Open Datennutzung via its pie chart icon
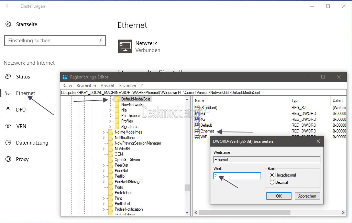Screen dimensions: 352x223 pos(8,142)
